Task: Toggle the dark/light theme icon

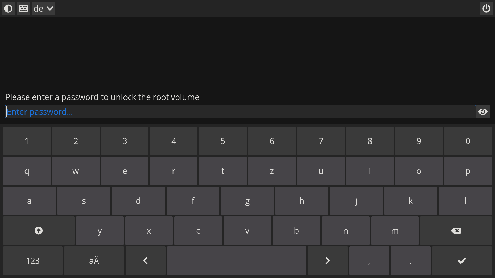Action: coord(8,8)
